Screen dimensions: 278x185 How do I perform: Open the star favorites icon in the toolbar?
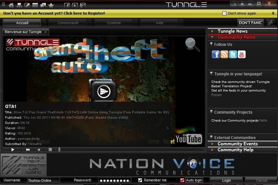51,5
